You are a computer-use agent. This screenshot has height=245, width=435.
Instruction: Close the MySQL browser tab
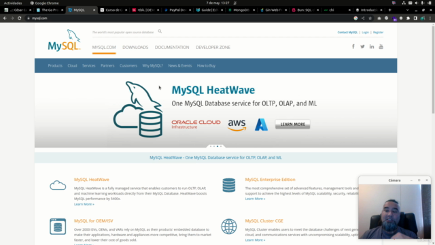click(94, 10)
